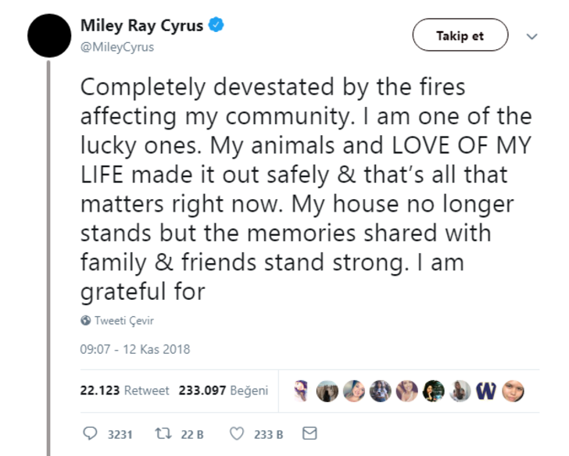Viewport: 569px width, 456px height.
Task: Click the @MileyCyrus handle
Action: 116,47
